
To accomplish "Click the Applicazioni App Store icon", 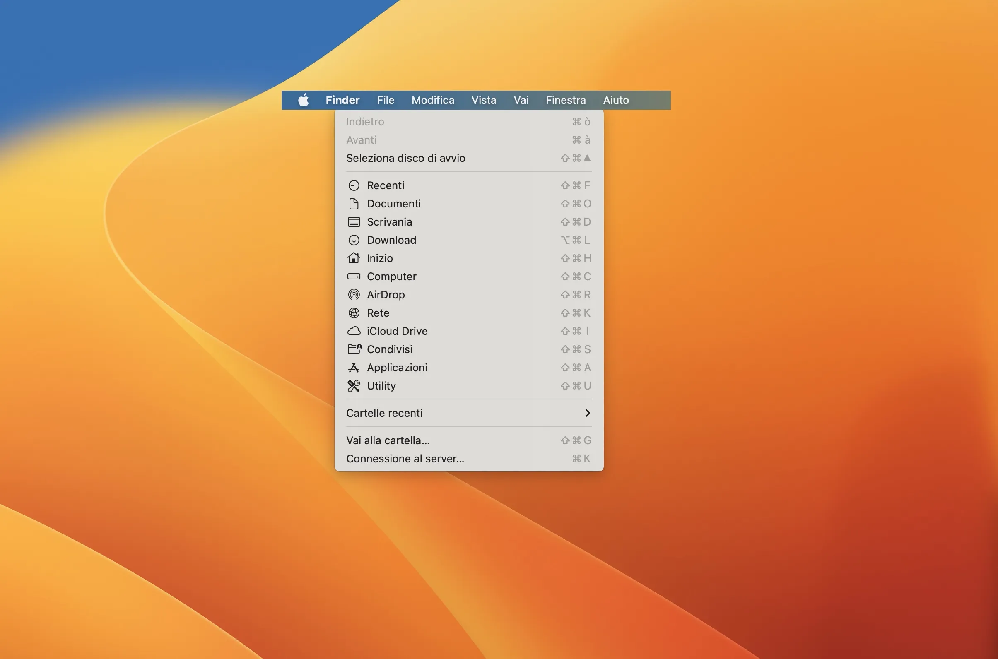I will coord(354,368).
